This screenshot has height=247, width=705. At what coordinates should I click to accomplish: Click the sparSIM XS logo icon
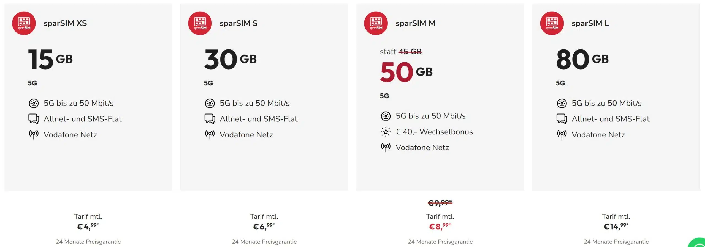pyautogui.click(x=24, y=23)
